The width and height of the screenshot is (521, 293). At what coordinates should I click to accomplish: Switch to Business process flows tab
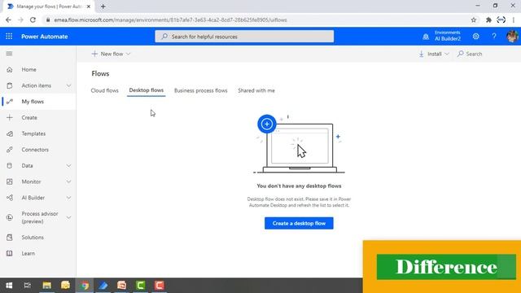(x=201, y=90)
